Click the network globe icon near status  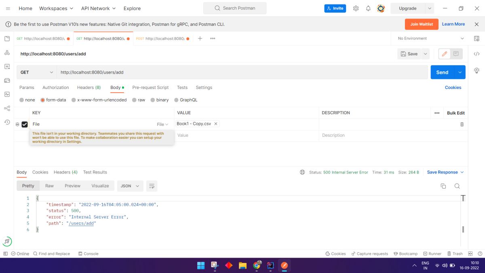302,172
